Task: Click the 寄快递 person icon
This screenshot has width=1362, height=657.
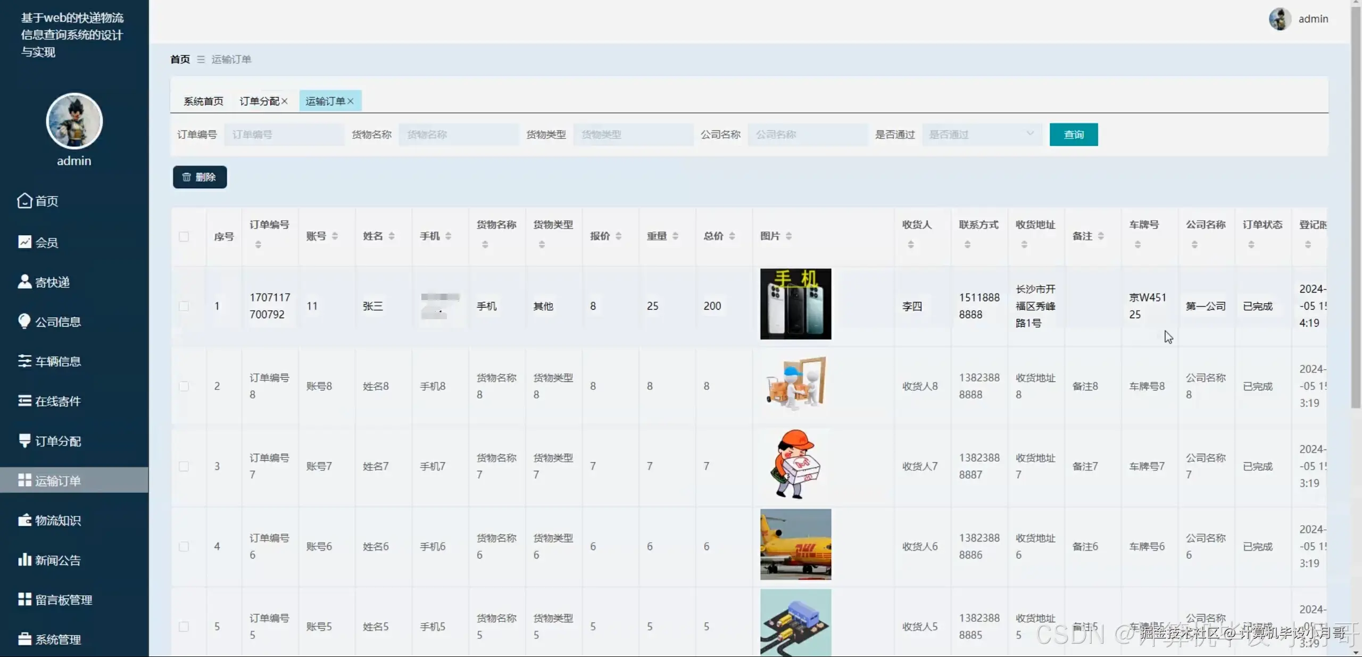Action: pyautogui.click(x=24, y=282)
